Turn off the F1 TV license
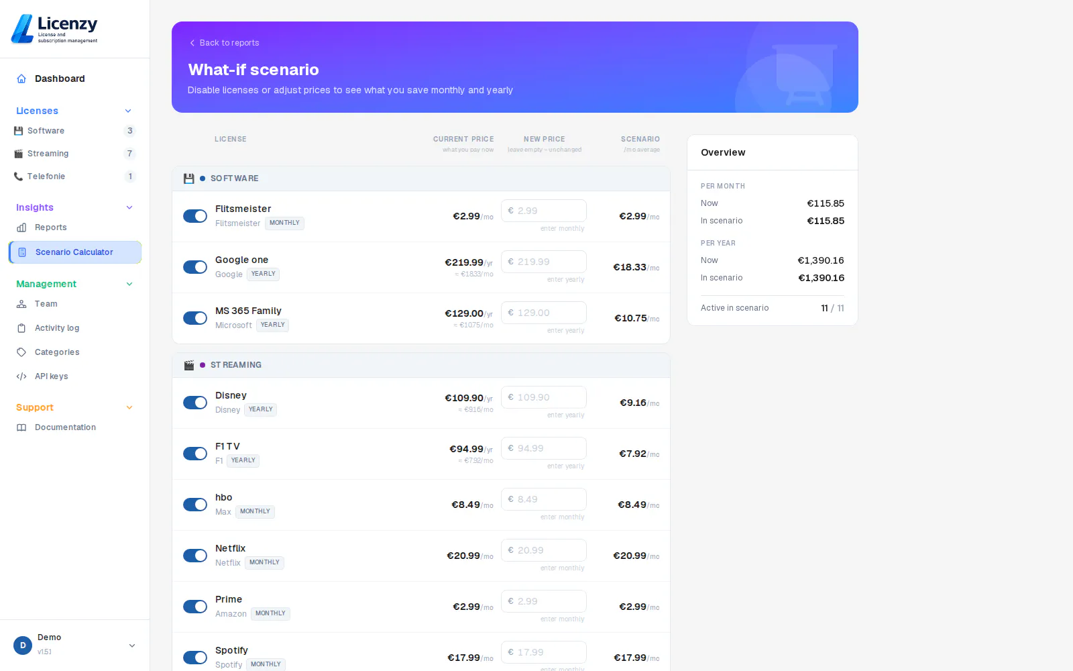1073x671 pixels. [x=195, y=454]
